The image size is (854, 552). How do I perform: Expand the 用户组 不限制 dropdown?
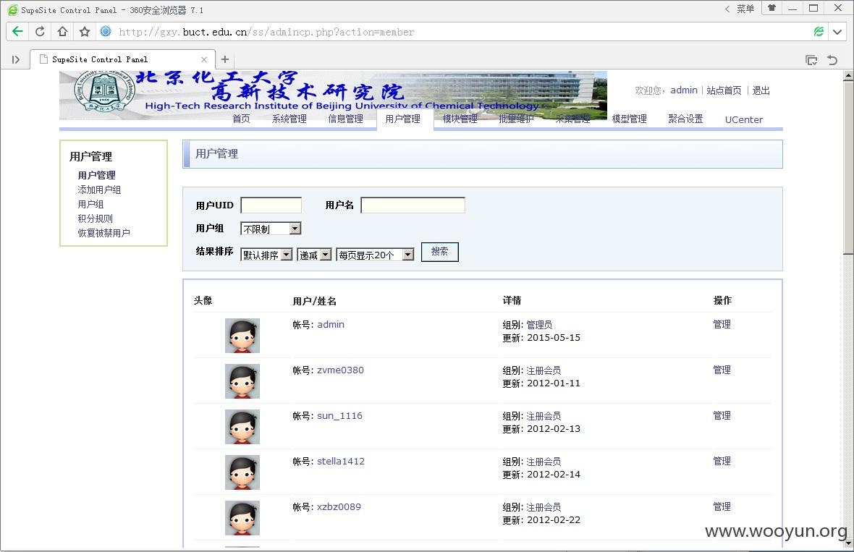point(271,229)
